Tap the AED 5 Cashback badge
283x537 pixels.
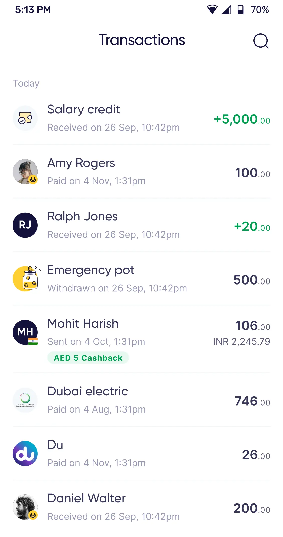[x=88, y=358]
